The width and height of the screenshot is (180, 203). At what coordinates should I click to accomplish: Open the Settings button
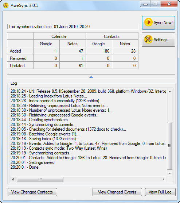pyautogui.click(x=159, y=40)
